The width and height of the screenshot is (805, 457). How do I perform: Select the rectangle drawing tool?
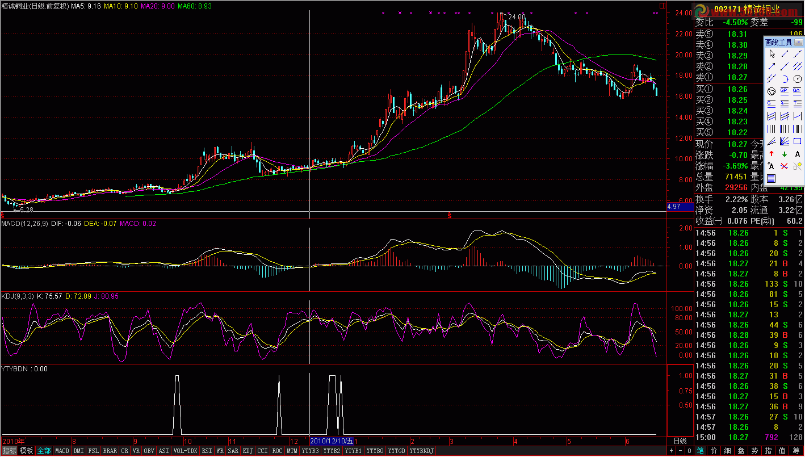[798, 141]
